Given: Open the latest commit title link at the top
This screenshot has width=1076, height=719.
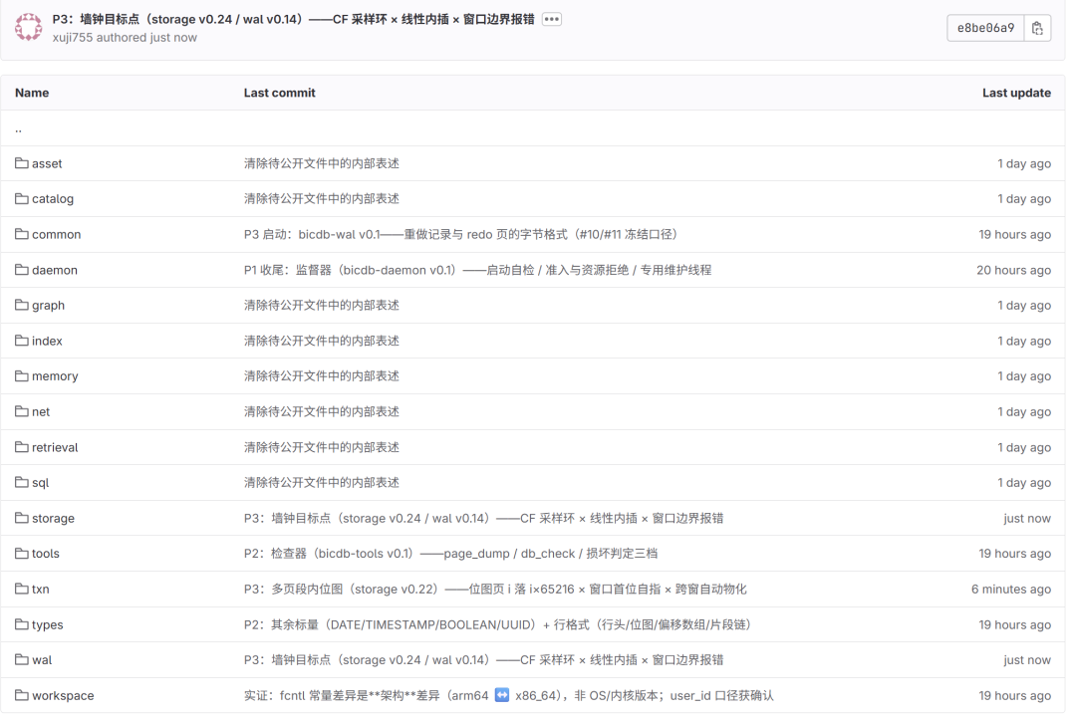Looking at the screenshot, I should [293, 19].
